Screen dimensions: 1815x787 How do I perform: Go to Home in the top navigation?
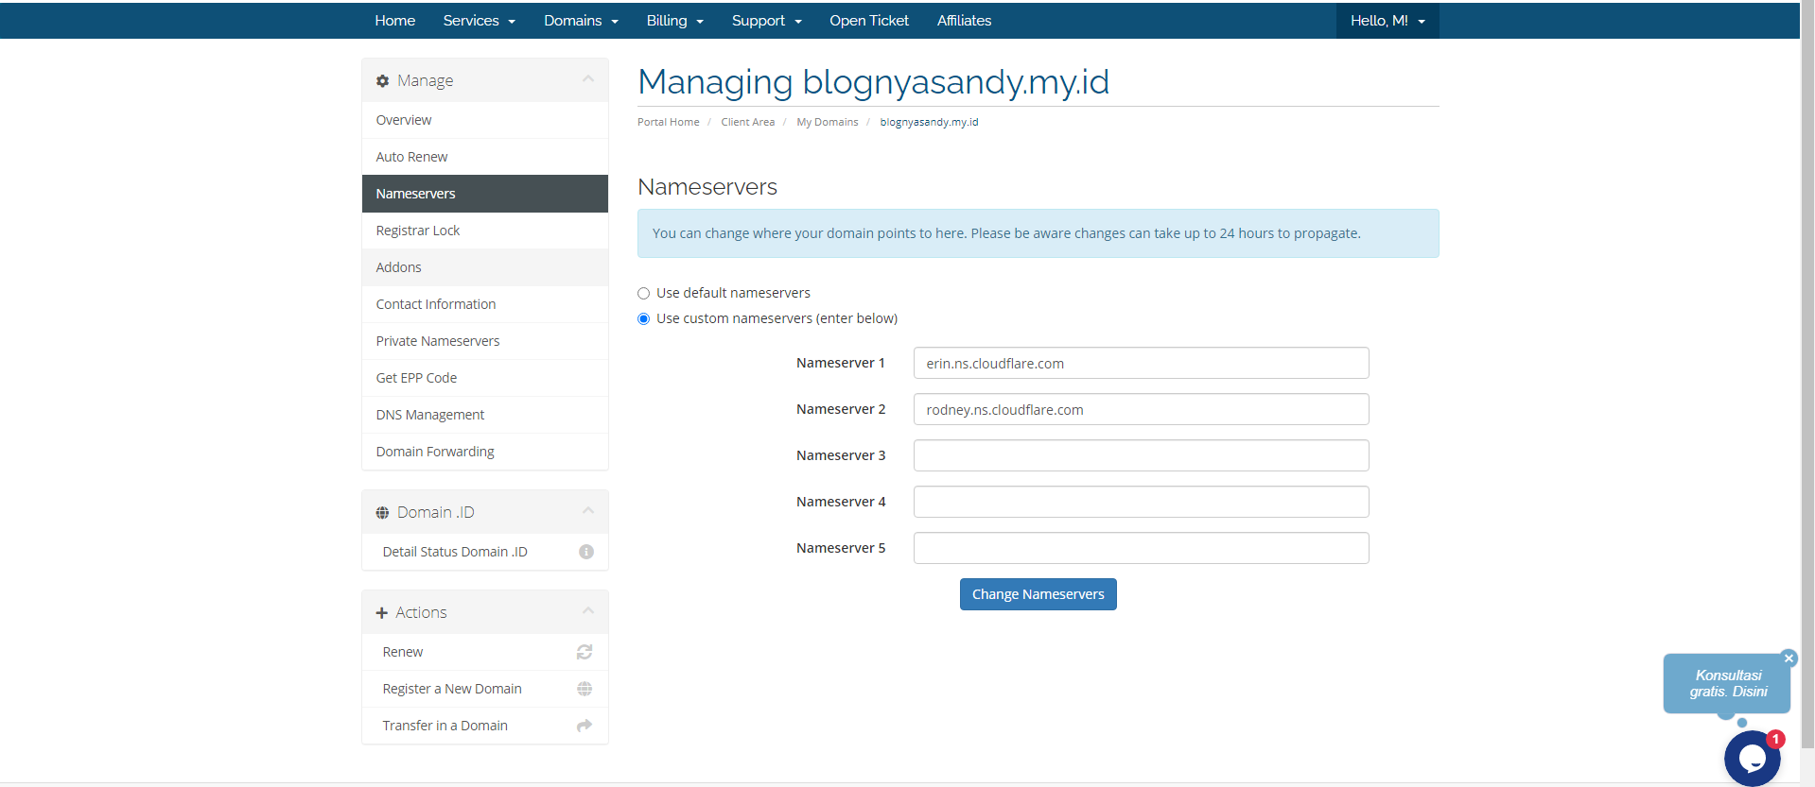(395, 21)
